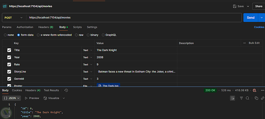Open the response Test Results tab
This screenshot has width=265, height=119.
pyautogui.click(x=51, y=90)
